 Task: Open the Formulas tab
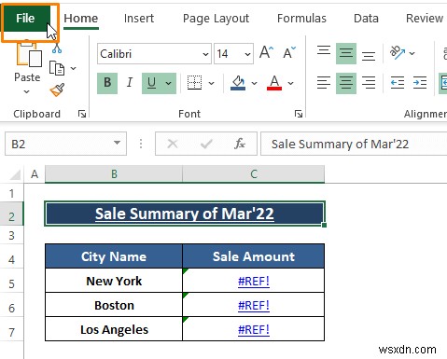301,19
